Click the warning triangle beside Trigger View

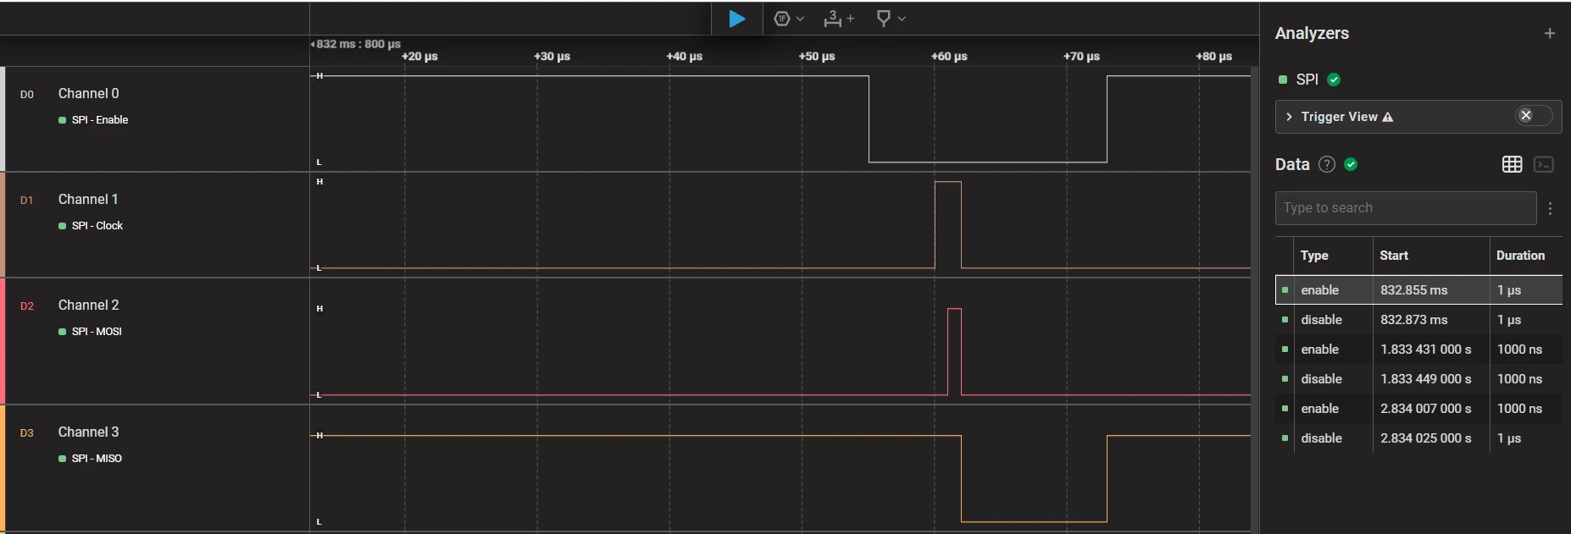pyautogui.click(x=1387, y=117)
